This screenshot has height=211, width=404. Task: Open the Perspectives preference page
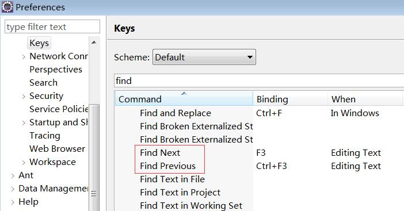56,70
